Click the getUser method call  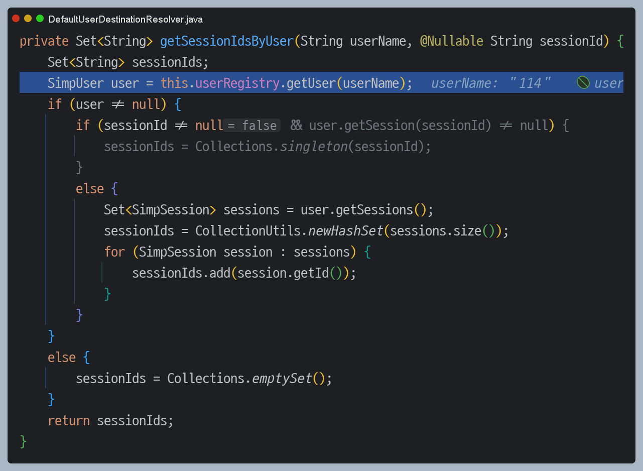tap(310, 83)
